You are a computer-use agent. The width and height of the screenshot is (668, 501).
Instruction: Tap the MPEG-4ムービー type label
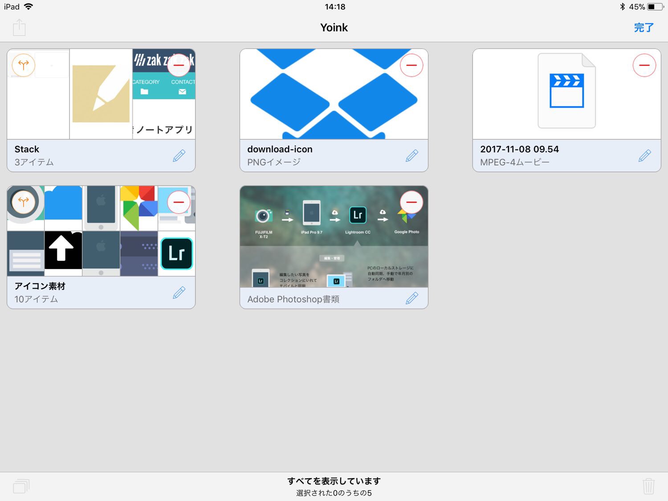pyautogui.click(x=515, y=162)
